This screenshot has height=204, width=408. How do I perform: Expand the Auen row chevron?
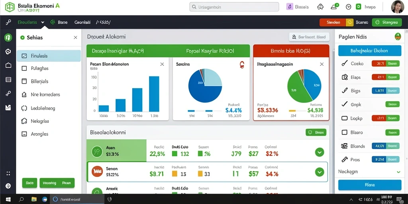[319, 152]
